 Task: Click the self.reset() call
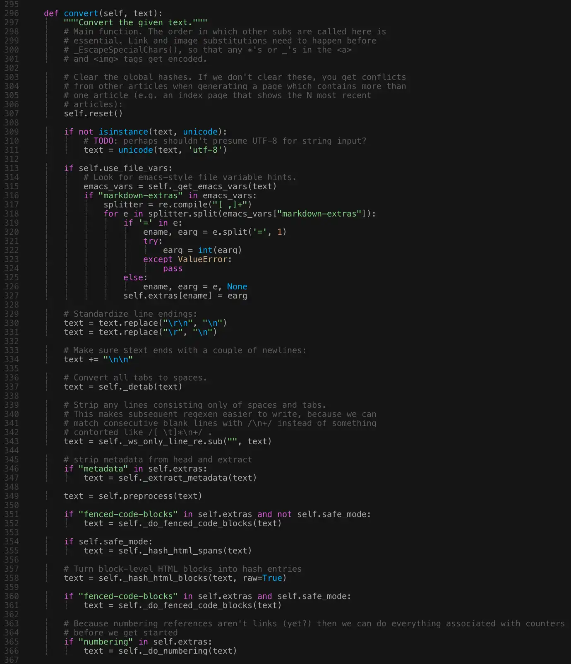[93, 113]
